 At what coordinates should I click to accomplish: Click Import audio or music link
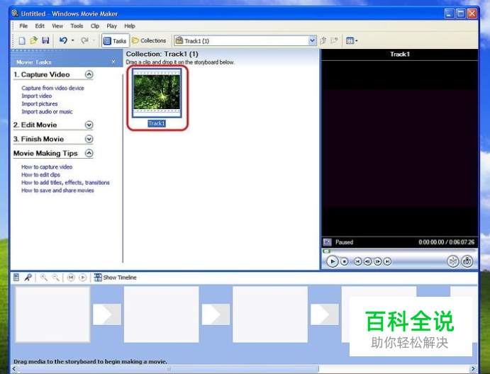(x=47, y=111)
